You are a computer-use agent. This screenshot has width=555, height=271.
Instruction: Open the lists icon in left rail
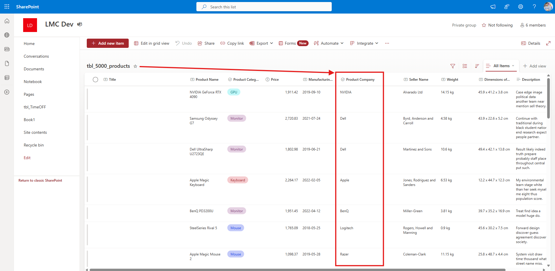(7, 78)
